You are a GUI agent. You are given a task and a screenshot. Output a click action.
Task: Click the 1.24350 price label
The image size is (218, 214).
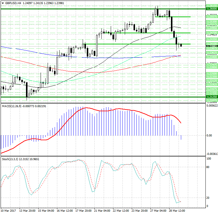pyautogui.click(x=212, y=39)
